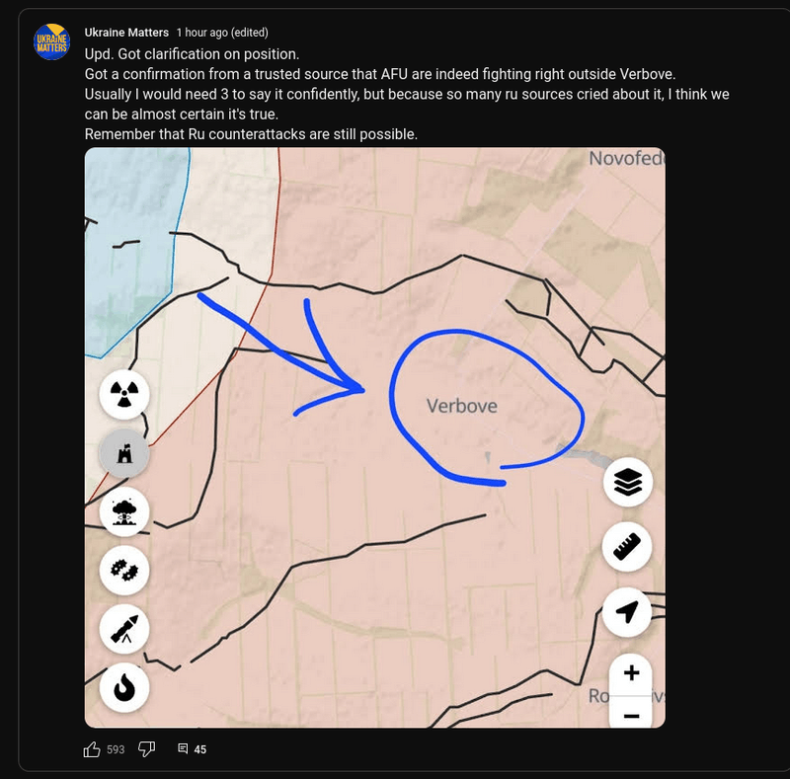Open the attached map image
The width and height of the screenshot is (790, 779).
coord(375,437)
